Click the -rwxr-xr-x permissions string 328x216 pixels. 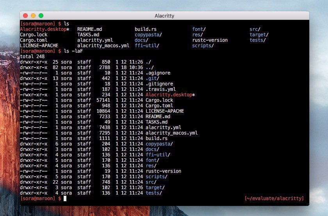(34, 95)
